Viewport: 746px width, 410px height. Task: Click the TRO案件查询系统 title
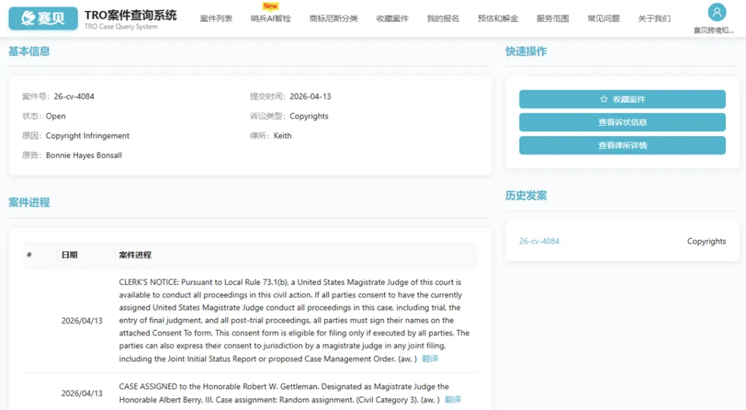(x=131, y=15)
